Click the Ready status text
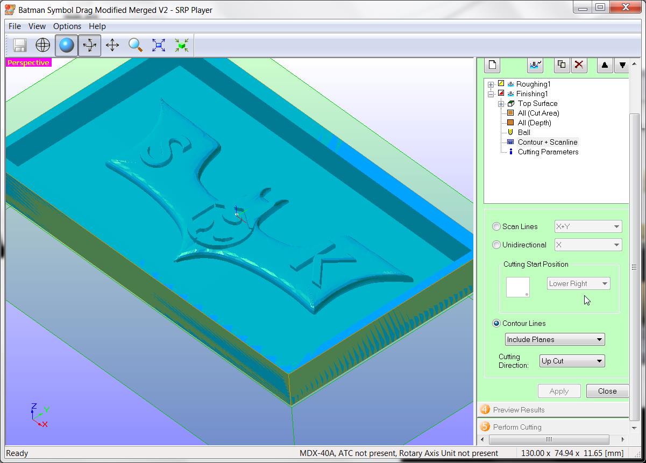 (x=17, y=453)
